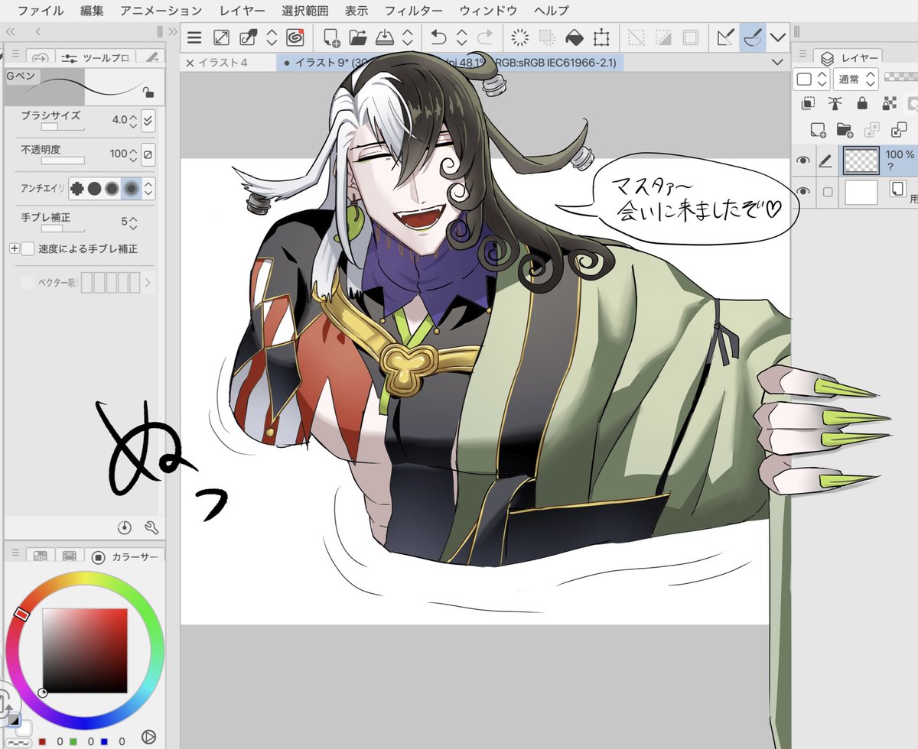The height and width of the screenshot is (749, 918).
Task: Click the opacity dynamics settings button
Action: click(148, 154)
